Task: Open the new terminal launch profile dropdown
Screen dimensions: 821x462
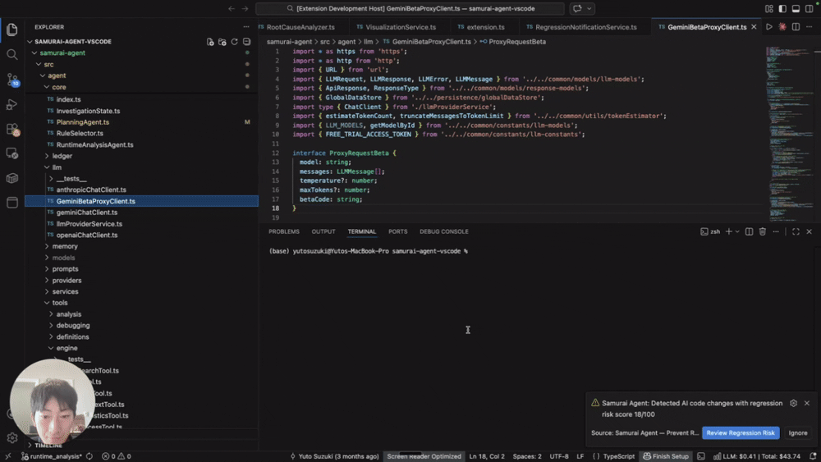Action: [x=737, y=232]
